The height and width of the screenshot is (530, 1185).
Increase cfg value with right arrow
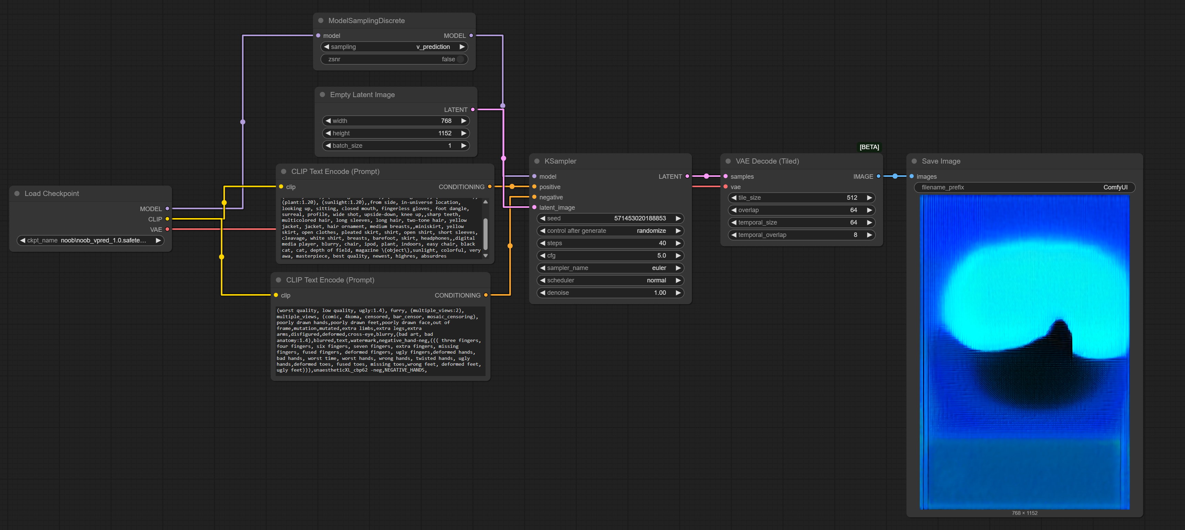tap(678, 256)
